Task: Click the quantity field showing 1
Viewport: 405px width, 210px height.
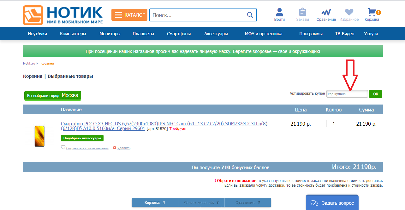Action: tap(334, 124)
